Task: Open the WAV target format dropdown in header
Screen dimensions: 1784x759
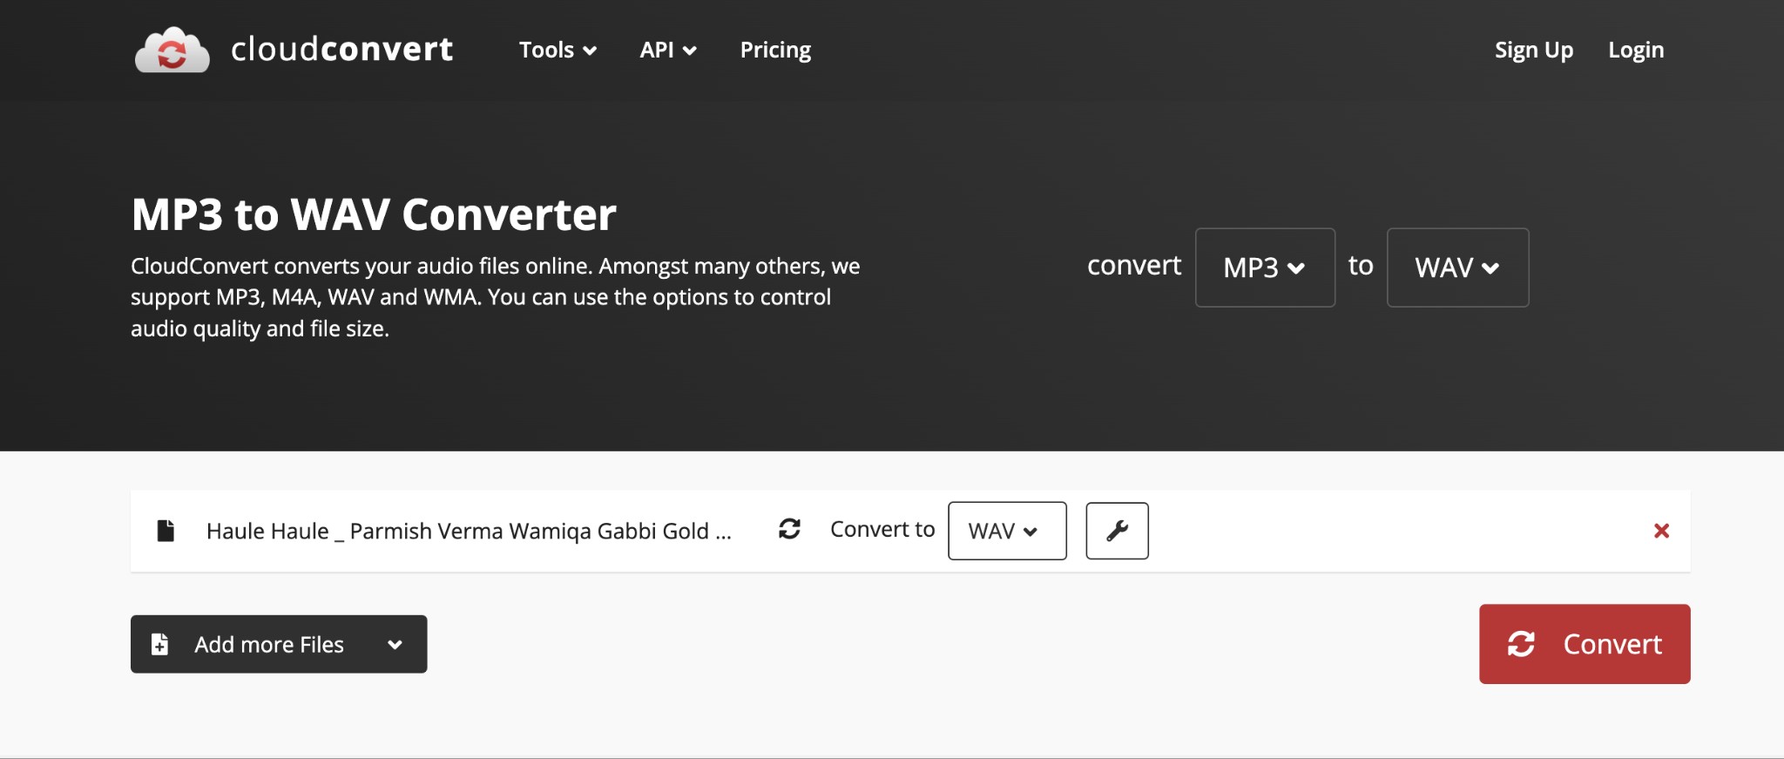Action: click(1457, 268)
